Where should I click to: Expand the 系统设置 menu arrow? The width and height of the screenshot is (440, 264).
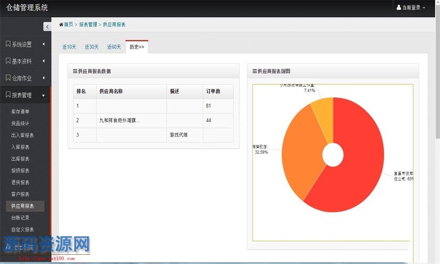click(43, 44)
